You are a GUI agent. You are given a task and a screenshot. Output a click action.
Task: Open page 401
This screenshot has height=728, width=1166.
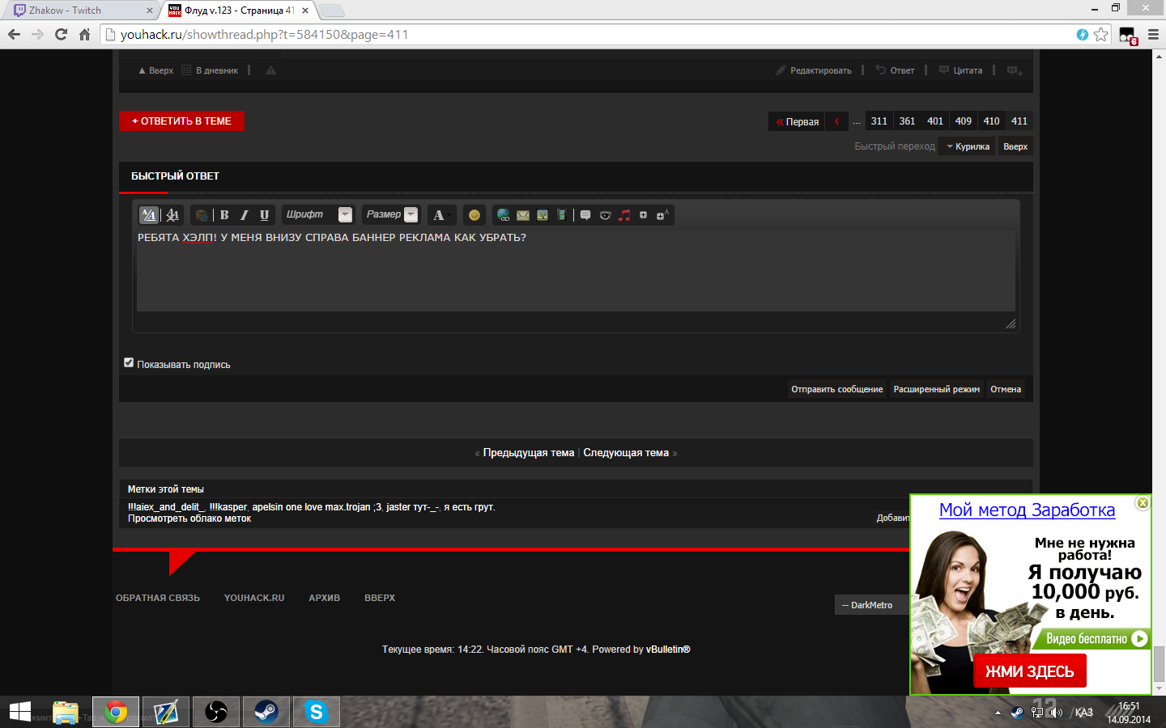935,121
